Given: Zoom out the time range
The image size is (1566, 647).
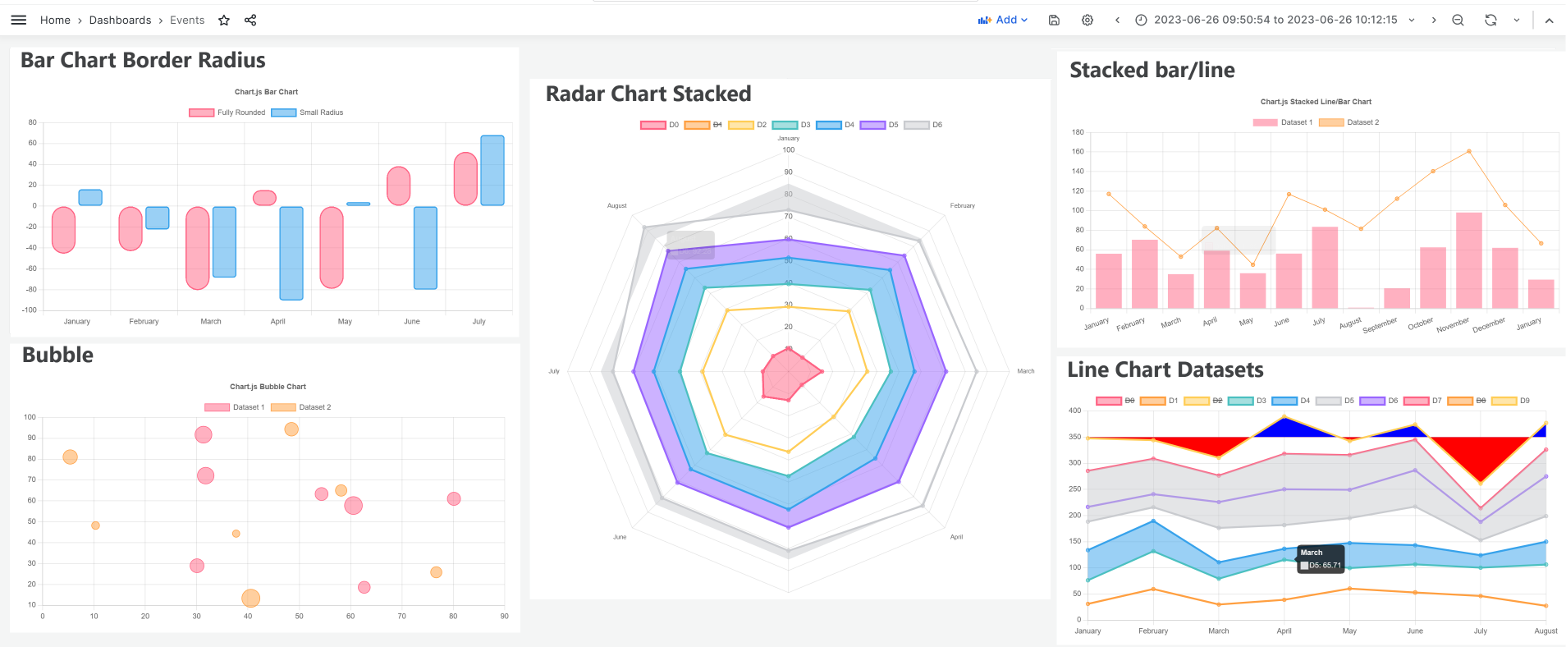Looking at the screenshot, I should point(1458,20).
